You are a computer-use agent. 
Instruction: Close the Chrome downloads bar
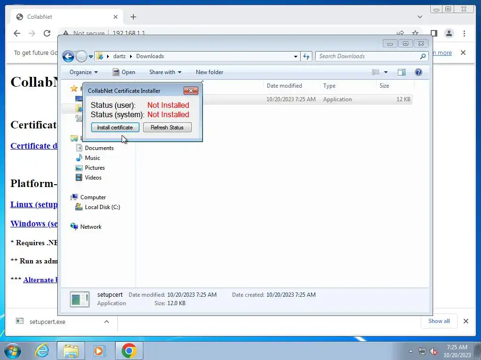click(x=466, y=321)
